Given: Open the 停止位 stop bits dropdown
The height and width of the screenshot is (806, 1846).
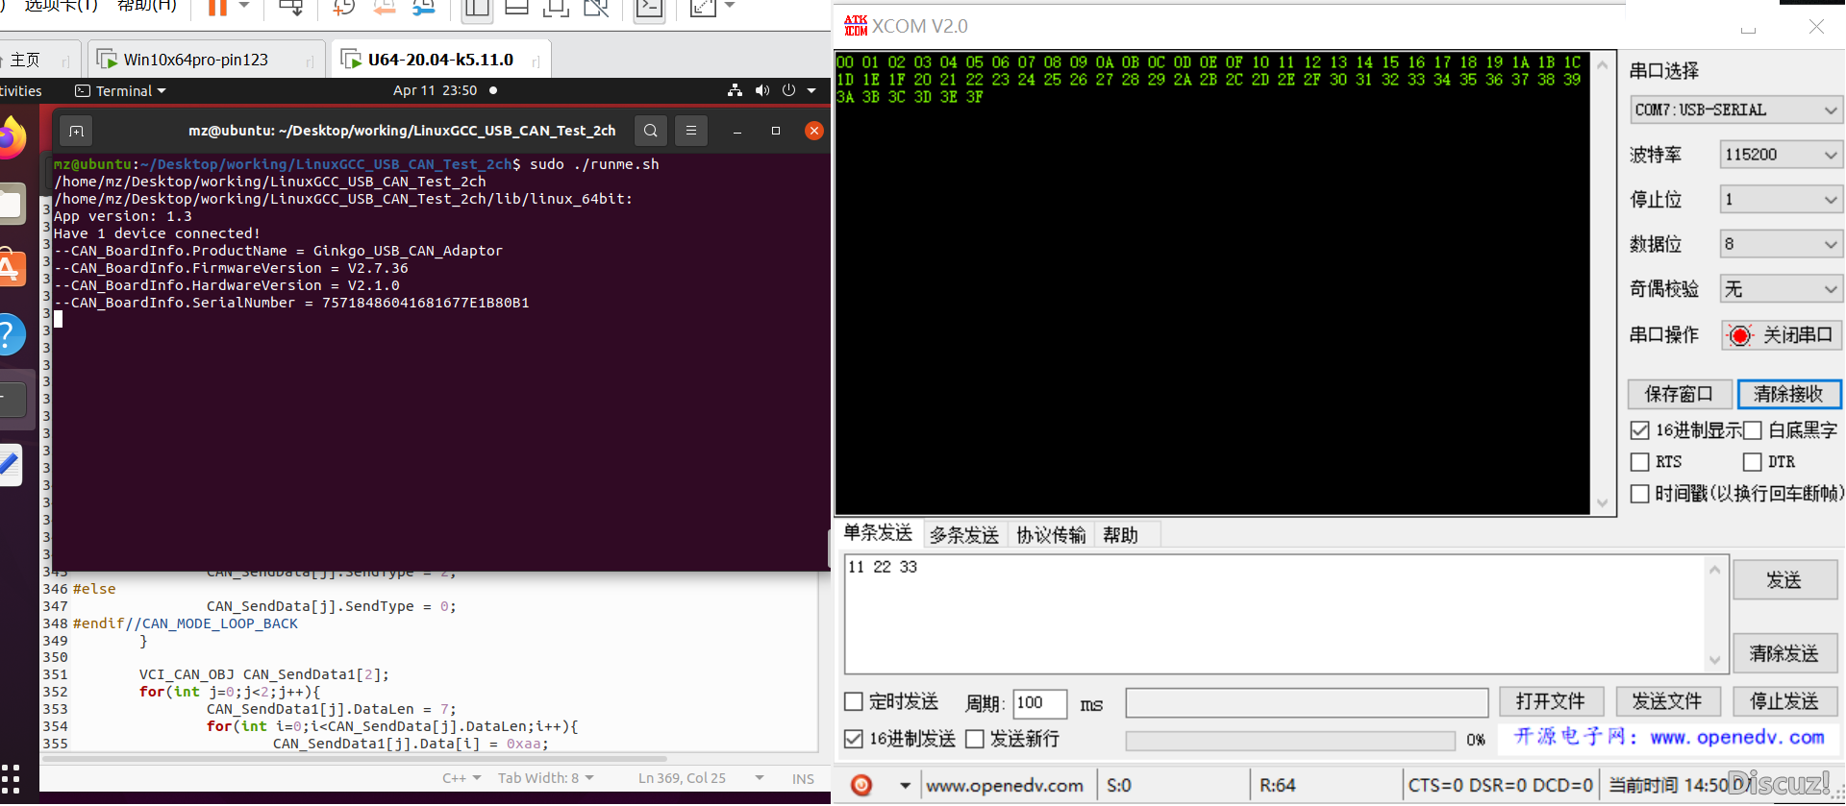Looking at the screenshot, I should click(1781, 199).
